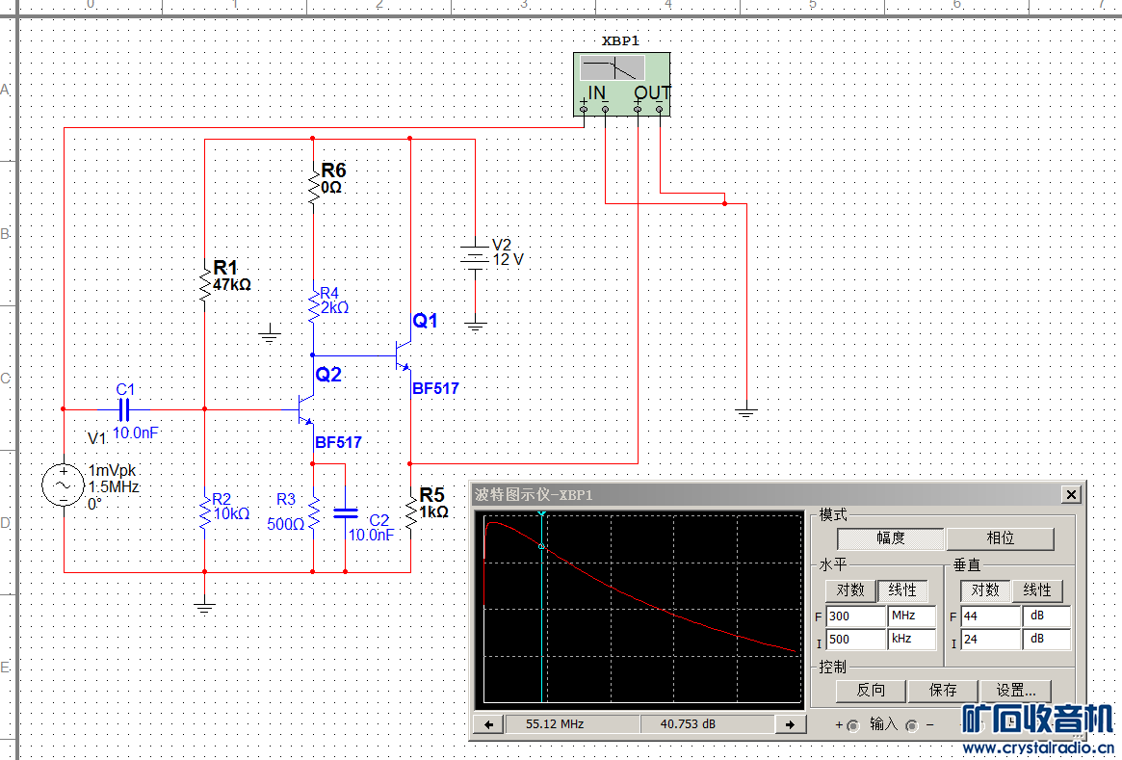Image resolution: width=1122 pixels, height=760 pixels.
Task: Open the dB unit box for vertical F
Action: coord(1047,616)
